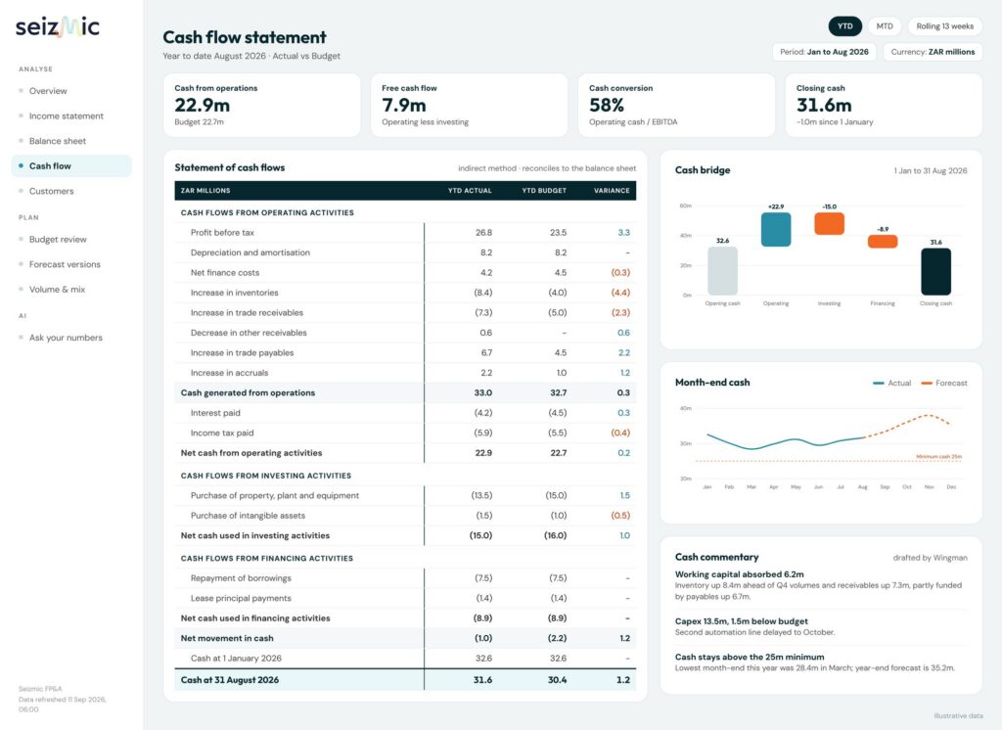
Task: Open the Period Jan to Aug 2026 selector
Action: pyautogui.click(x=824, y=52)
